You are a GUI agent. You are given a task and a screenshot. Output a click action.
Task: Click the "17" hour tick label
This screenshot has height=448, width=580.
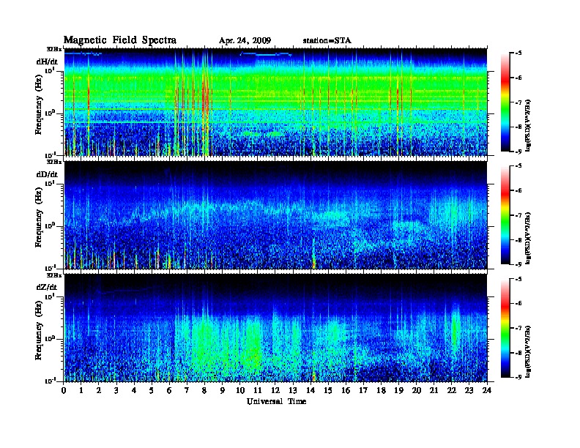(x=364, y=391)
